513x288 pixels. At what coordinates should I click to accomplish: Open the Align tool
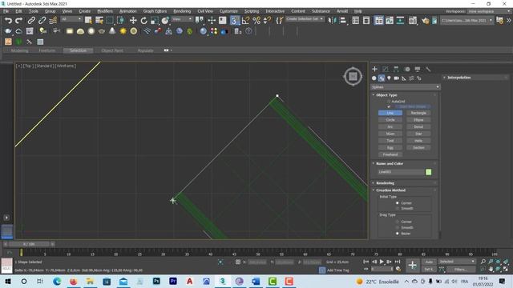(343, 21)
